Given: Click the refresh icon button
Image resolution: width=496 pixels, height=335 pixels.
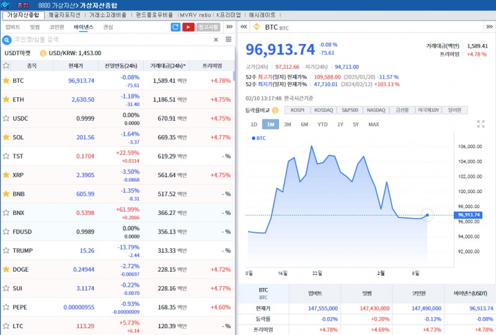Looking at the screenshot, I should coord(175,27).
